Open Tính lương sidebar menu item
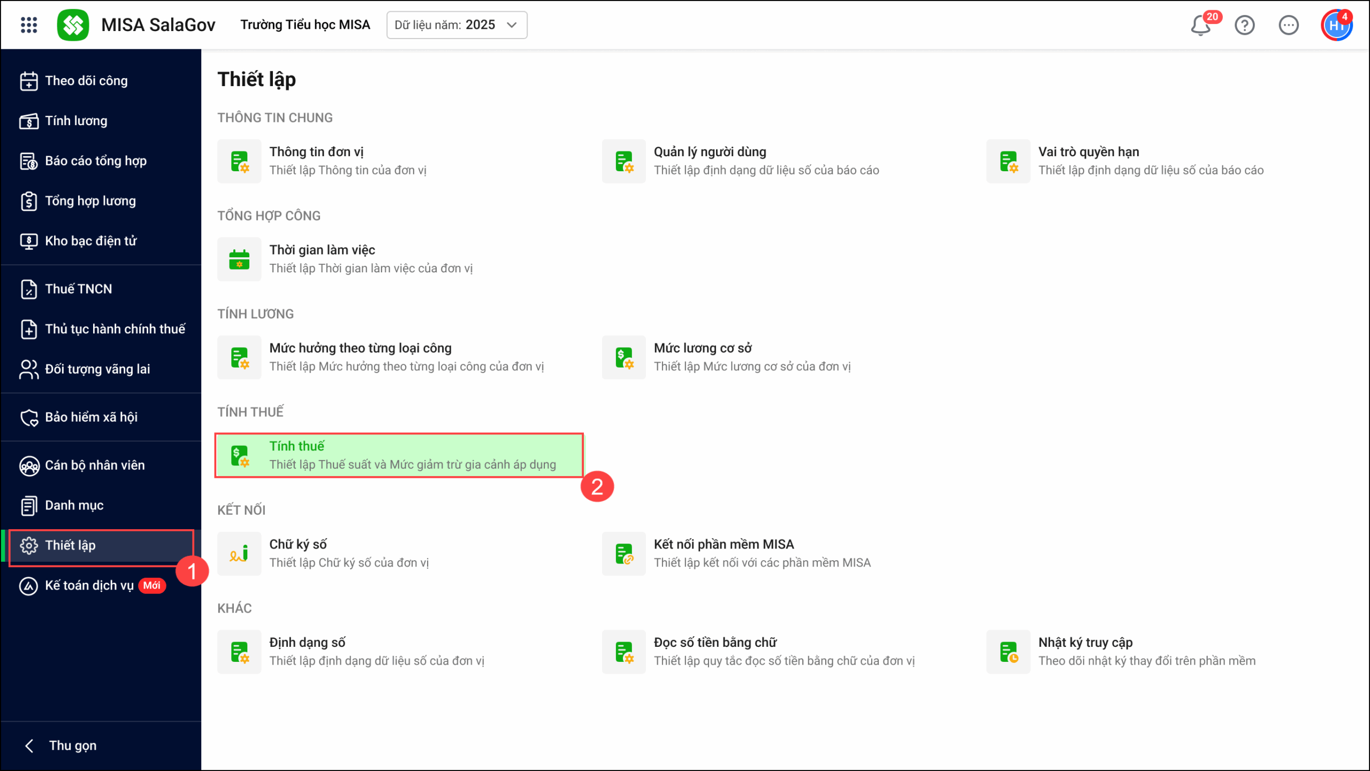 76,121
